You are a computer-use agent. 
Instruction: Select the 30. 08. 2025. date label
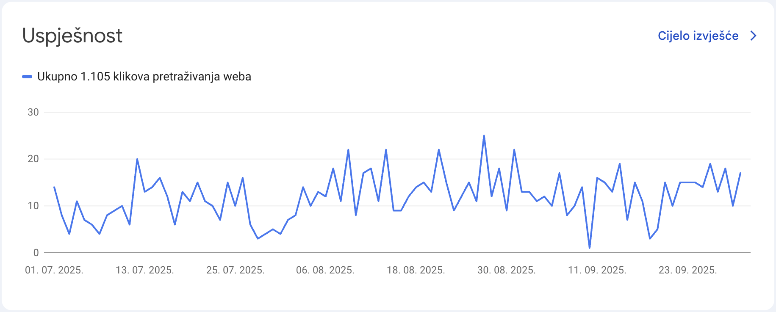click(x=507, y=270)
